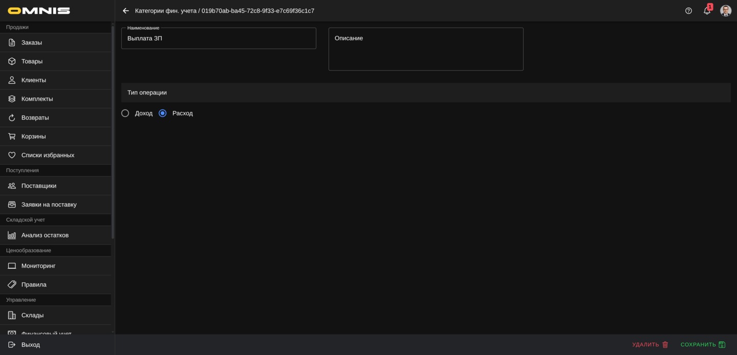Open the notifications bell
This screenshot has height=355, width=737.
[x=707, y=11]
